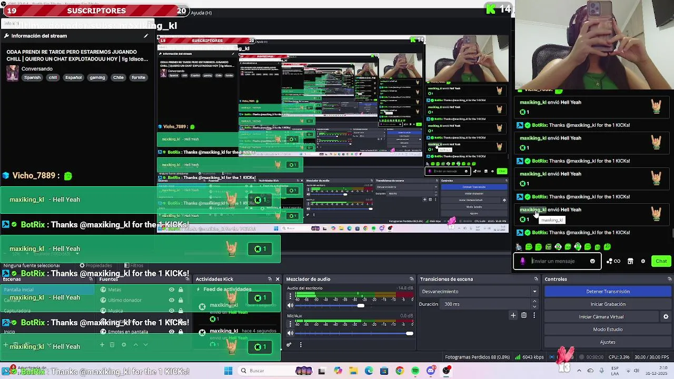The width and height of the screenshot is (674, 379).
Task: Open advanced audio properties gear in the mixer
Action: (x=289, y=345)
